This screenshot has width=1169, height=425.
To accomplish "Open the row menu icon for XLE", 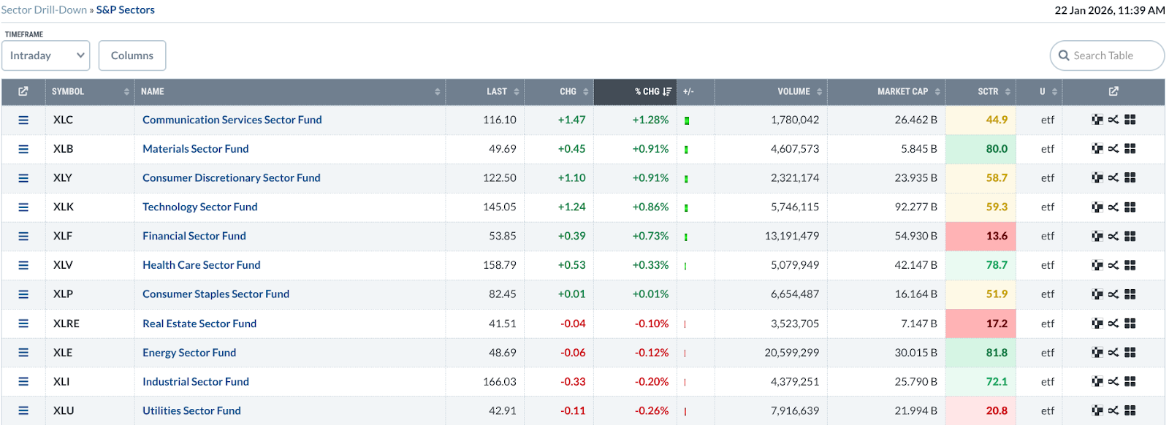I will pos(23,353).
